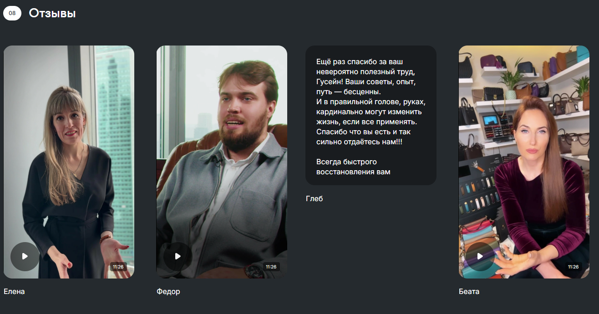Screen dimensions: 599x314
Task: Play Елена's video testimonial
Action: point(25,256)
